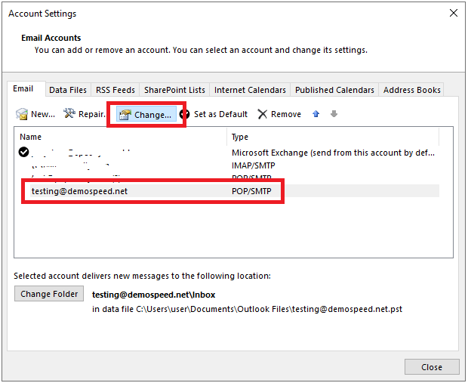The width and height of the screenshot is (468, 383).
Task: Open the Published Calendars tab
Action: 334,90
